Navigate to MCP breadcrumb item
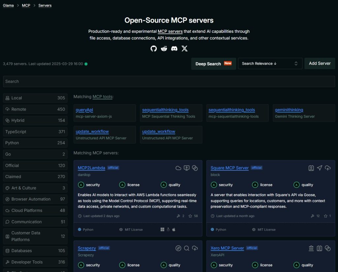The image size is (338, 272). tap(26, 6)
